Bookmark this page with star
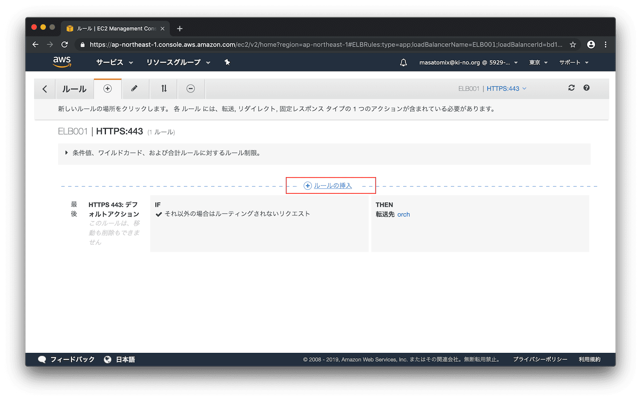The height and width of the screenshot is (400, 641). point(573,44)
